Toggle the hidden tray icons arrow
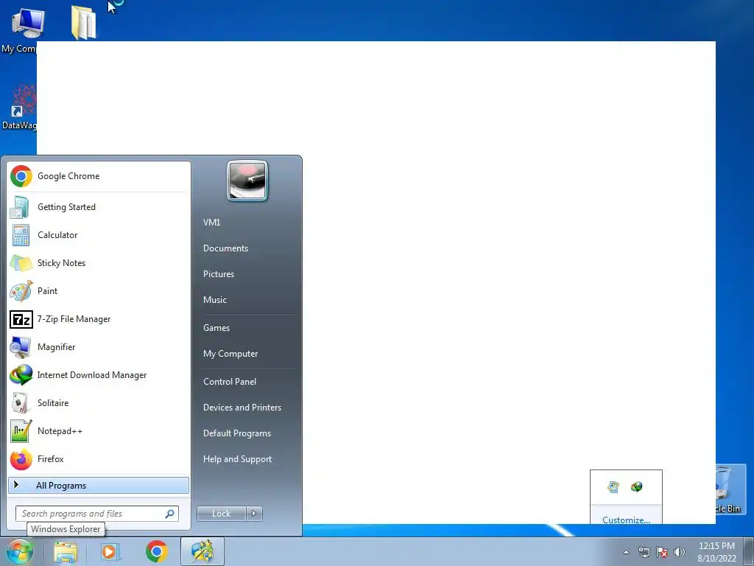Image resolution: width=754 pixels, height=566 pixels. [x=626, y=552]
